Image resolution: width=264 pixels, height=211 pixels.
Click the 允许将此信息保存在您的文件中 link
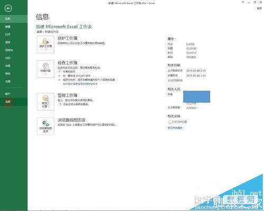point(80,84)
